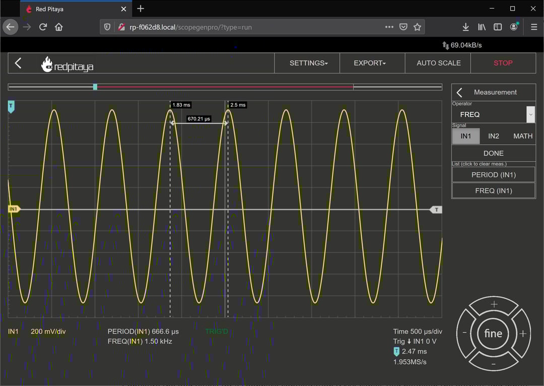The height and width of the screenshot is (386, 544).
Task: Bookmark this page with the star
Action: (x=417, y=27)
